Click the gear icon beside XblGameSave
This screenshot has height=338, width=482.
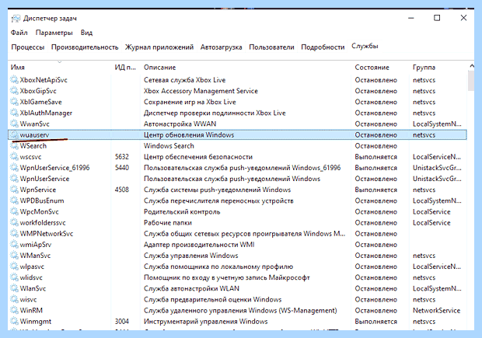point(14,102)
